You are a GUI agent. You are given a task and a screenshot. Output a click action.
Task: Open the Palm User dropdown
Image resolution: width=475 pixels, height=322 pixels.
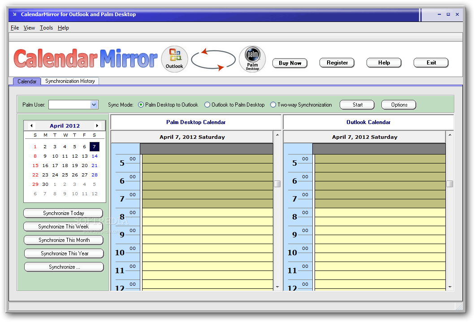click(94, 105)
